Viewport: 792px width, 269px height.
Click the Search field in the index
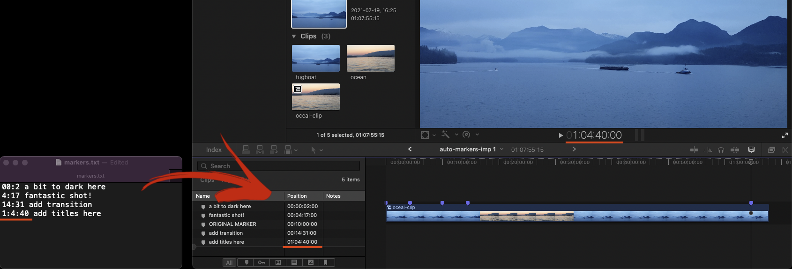pos(279,166)
